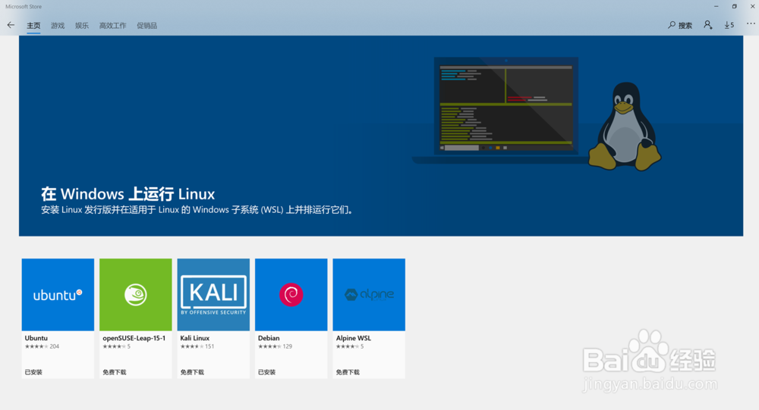759x410 pixels.
Task: Click the Debian title text
Action: (x=269, y=338)
